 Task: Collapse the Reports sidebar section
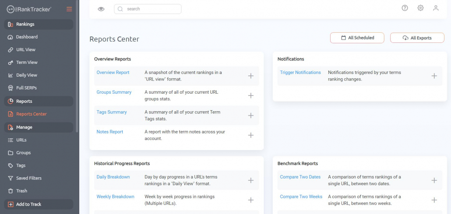point(39,101)
